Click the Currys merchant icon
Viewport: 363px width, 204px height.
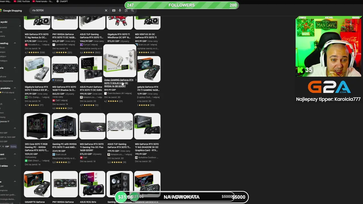click(x=81, y=45)
